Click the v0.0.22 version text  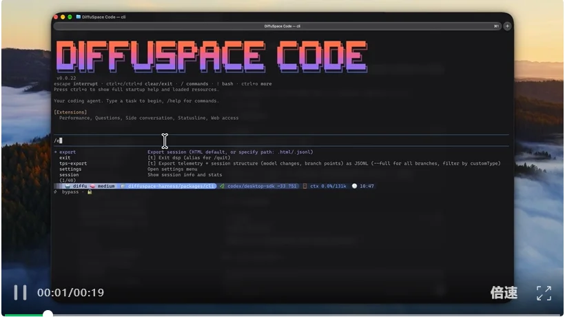(x=66, y=78)
